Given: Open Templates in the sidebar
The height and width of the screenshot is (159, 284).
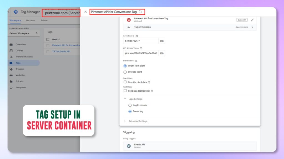Looking at the screenshot, I should 21,88.
